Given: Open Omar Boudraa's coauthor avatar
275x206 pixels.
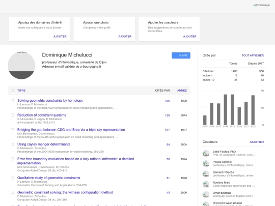Looking at the screenshot, I should (x=206, y=194).
